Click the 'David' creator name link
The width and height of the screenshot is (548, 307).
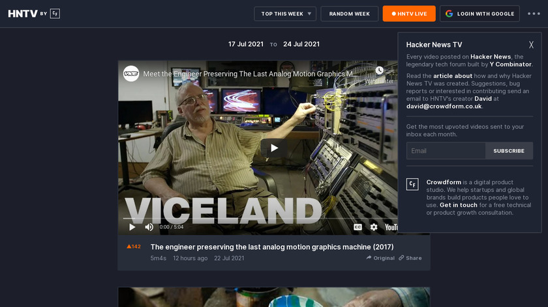coord(483,99)
